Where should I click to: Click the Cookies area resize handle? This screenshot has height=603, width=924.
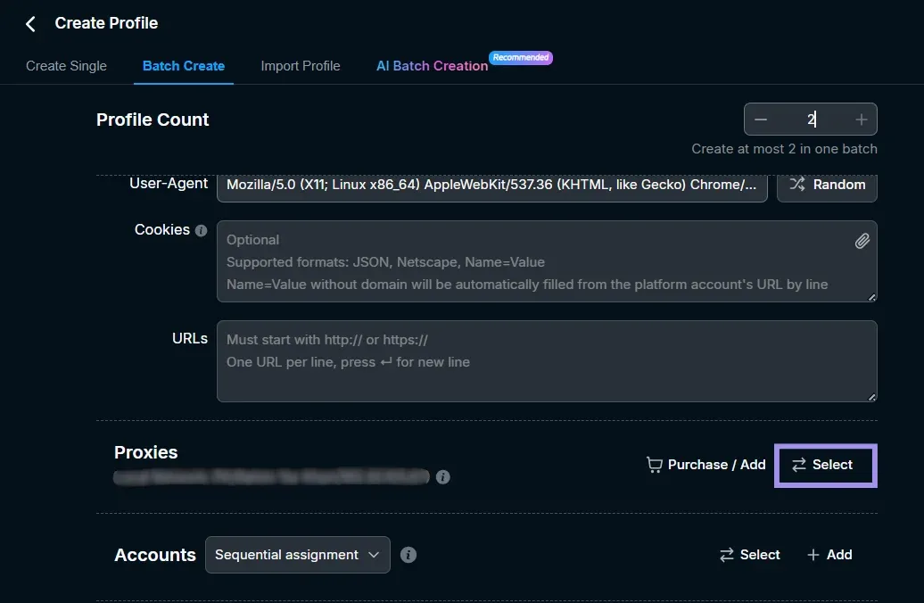click(871, 297)
